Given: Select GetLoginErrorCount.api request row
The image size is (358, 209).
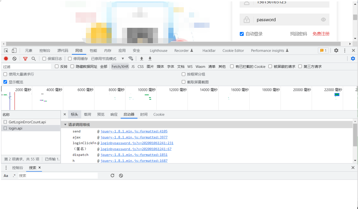Looking at the screenshot, I should 31,122.
